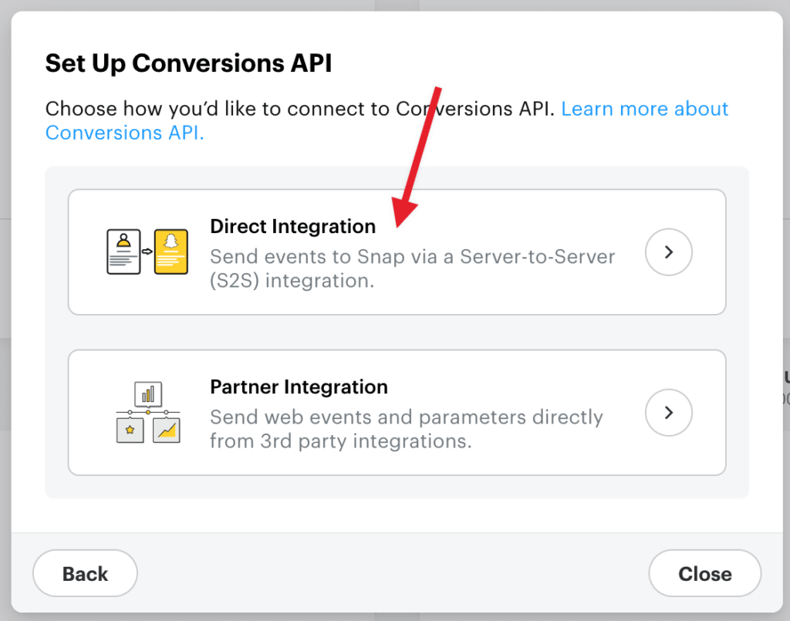Click the upward trend graph icon
This screenshot has height=621, width=790.
(x=165, y=430)
